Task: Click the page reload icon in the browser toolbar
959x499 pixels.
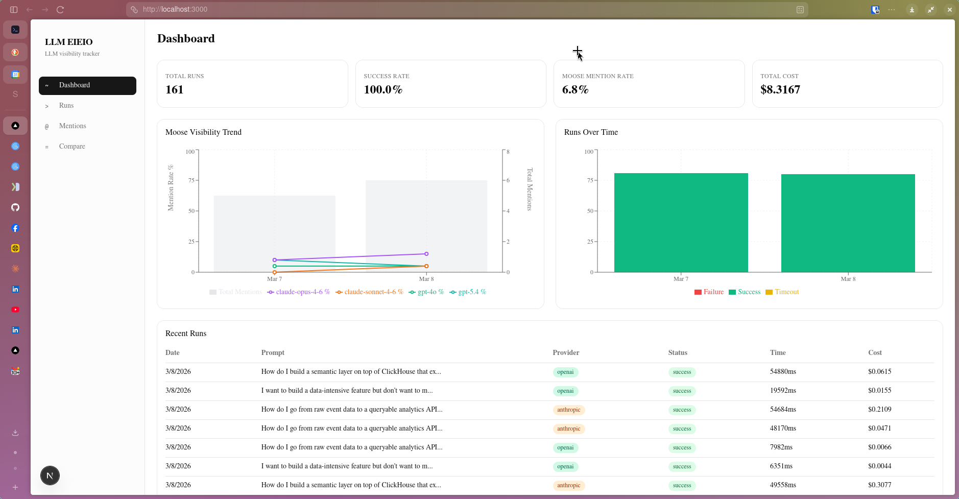Action: click(x=60, y=9)
